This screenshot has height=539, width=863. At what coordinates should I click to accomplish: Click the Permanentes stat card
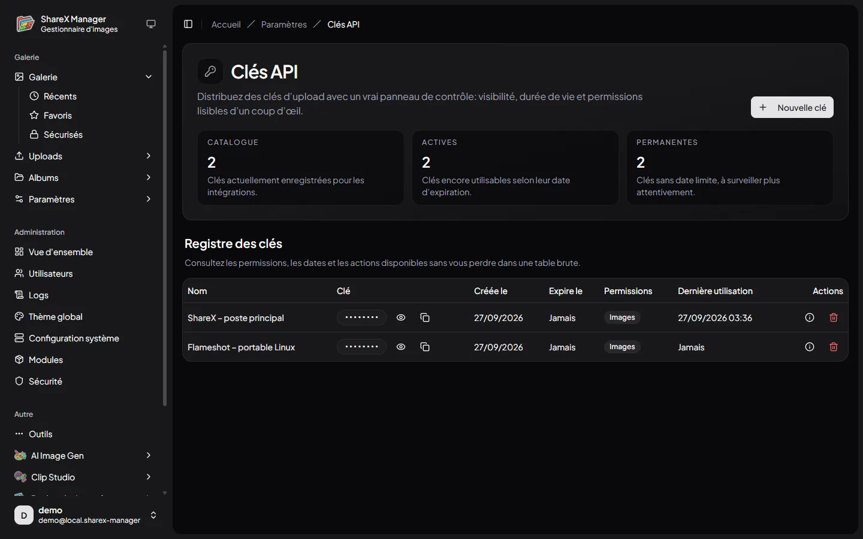pos(729,168)
